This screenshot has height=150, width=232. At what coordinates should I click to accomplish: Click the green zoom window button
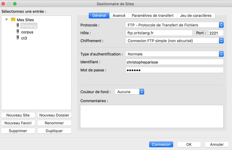pos(15,4)
